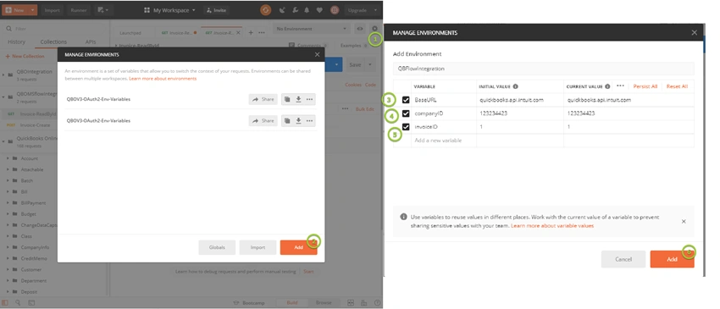Image resolution: width=720 pixels, height=309 pixels.
Task: Click the Cancel button in Add Environment
Action: [623, 259]
